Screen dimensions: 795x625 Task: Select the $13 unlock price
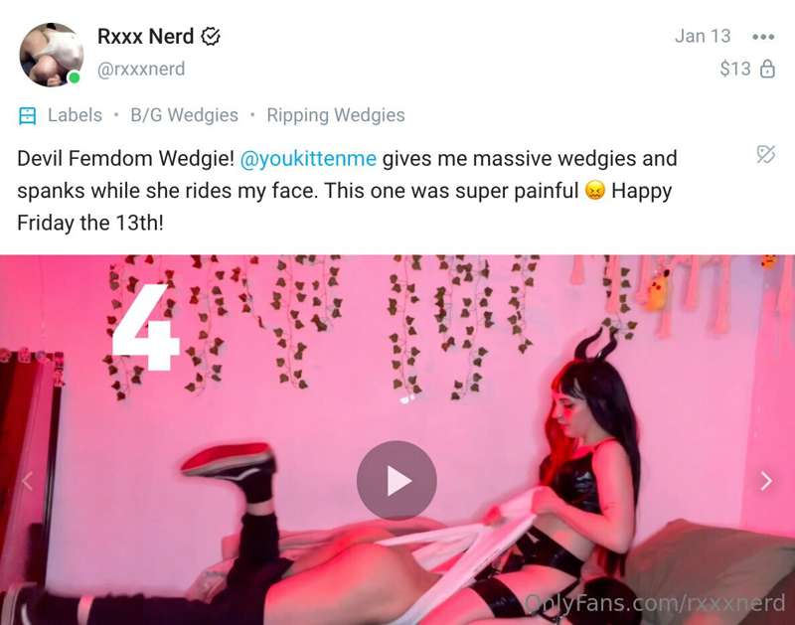click(735, 69)
